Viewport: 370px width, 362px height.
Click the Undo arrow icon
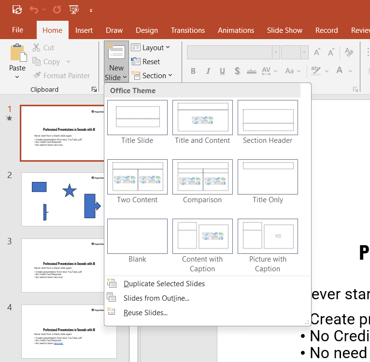[x=34, y=9]
